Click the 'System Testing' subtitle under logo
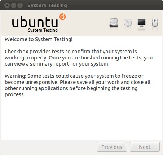The image size is (163, 155). tap(43, 30)
